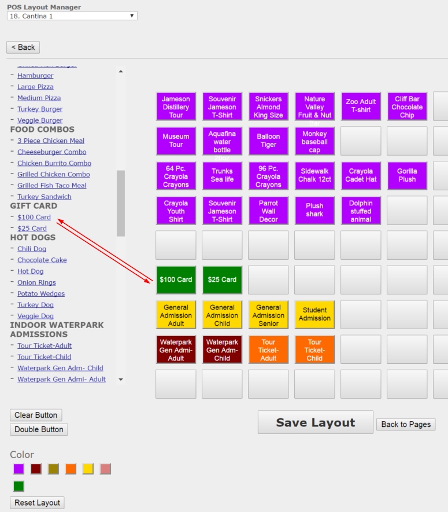The width and height of the screenshot is (448, 512).
Task: Click the Aquafina water bottle button
Action: click(222, 141)
